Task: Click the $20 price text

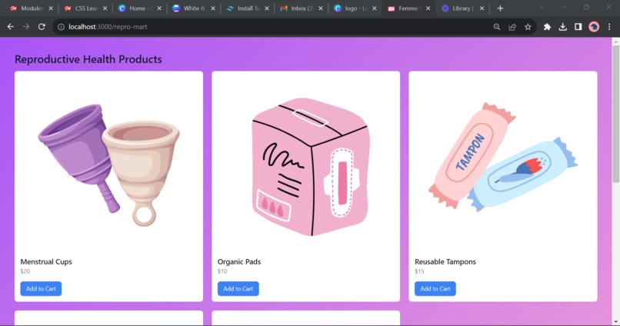Action: coord(25,271)
